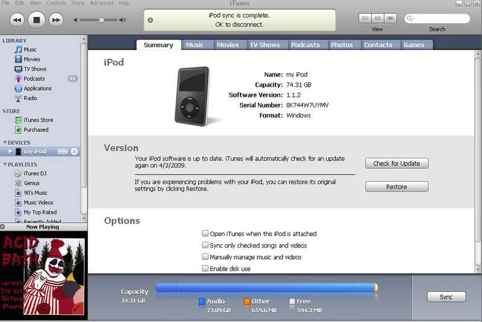The height and width of the screenshot is (322, 482).
Task: Click the high volume speaker icon
Action: click(x=123, y=20)
